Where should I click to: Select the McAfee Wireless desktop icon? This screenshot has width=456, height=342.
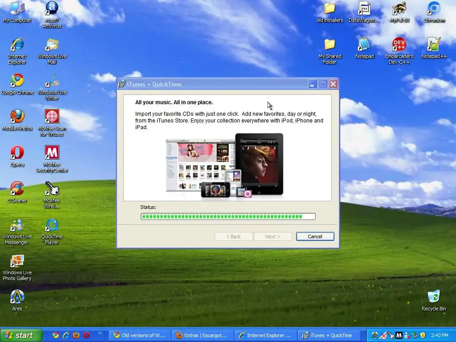(52, 195)
